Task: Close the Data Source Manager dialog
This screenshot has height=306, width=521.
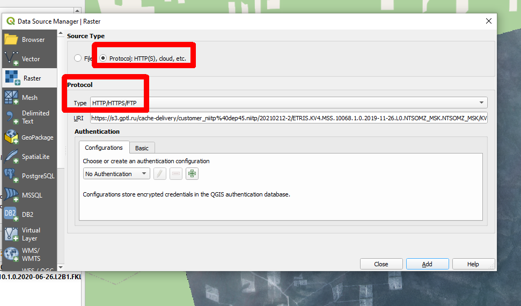Action: pos(488,21)
